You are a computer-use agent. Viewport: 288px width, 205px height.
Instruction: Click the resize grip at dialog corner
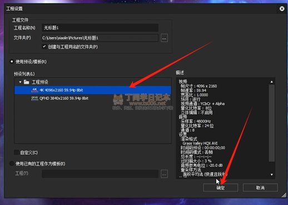[x=284, y=195]
